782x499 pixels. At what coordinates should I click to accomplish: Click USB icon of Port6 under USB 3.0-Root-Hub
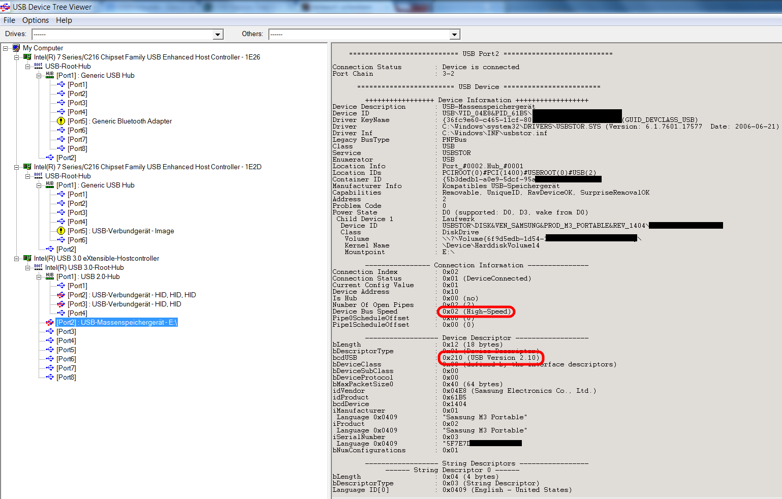(50, 359)
